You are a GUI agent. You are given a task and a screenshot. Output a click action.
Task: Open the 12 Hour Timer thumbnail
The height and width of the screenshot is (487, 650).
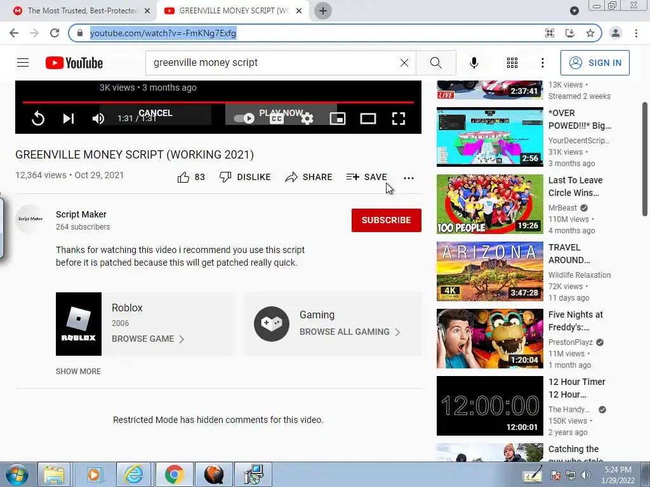(x=489, y=406)
